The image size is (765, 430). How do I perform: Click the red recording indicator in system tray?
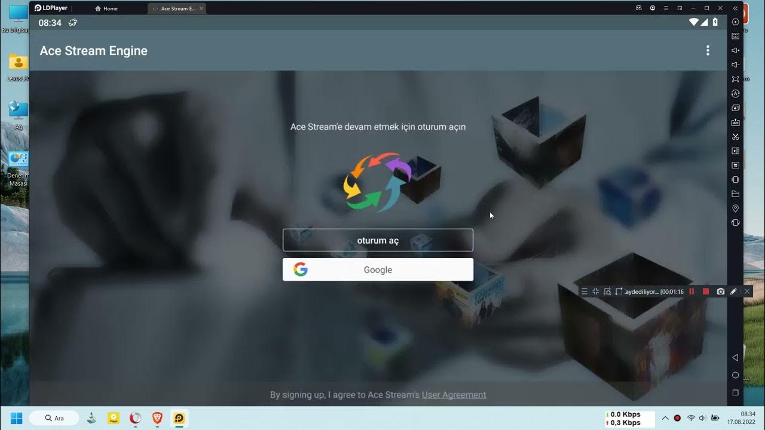coord(677,418)
